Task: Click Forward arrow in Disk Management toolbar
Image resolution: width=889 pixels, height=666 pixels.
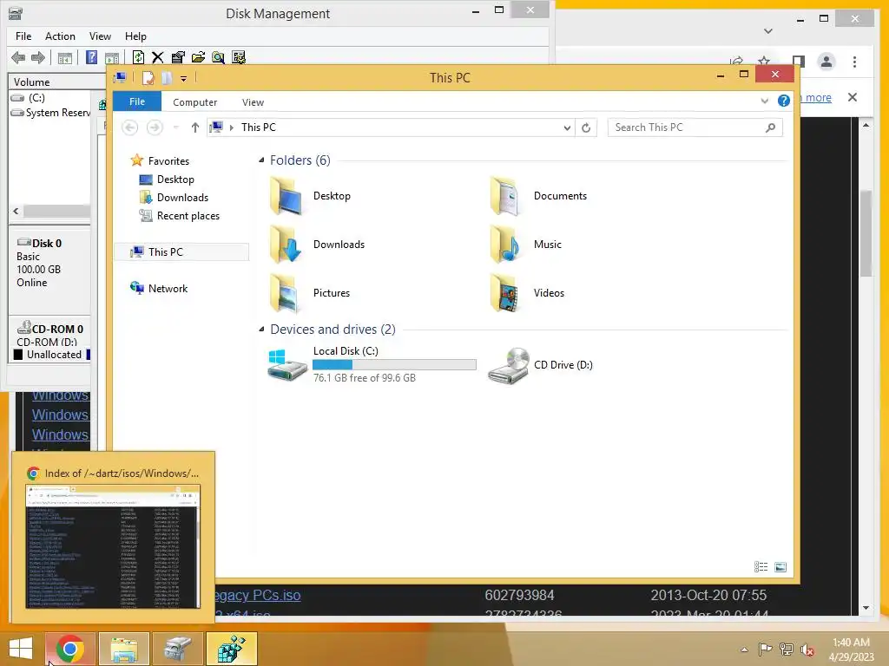Action: click(38, 57)
